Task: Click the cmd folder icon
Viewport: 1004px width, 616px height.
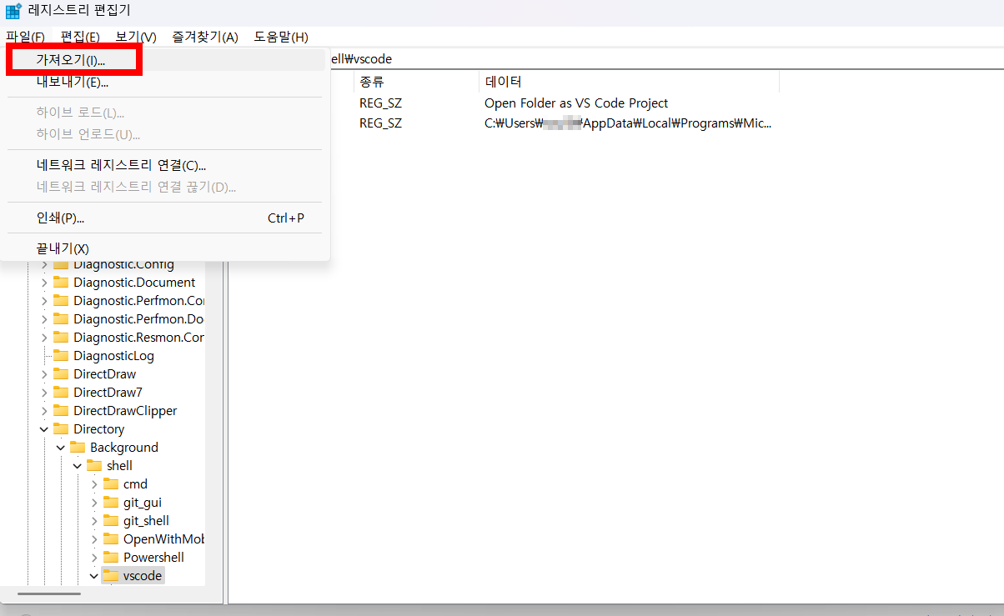Action: click(x=111, y=484)
